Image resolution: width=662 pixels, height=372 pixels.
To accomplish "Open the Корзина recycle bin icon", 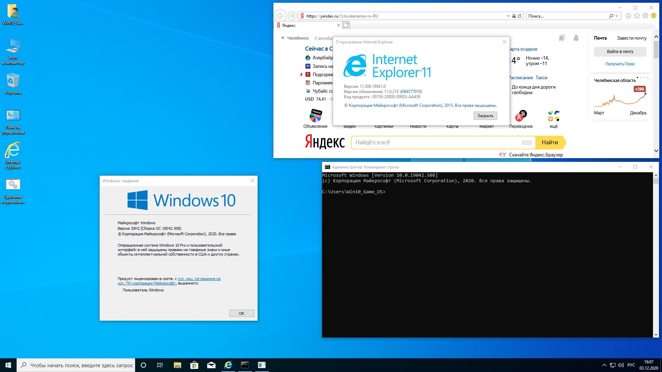I will pos(13,84).
